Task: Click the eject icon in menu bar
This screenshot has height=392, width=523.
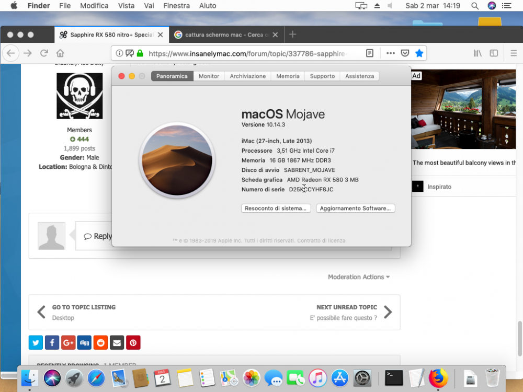Action: coord(377,6)
